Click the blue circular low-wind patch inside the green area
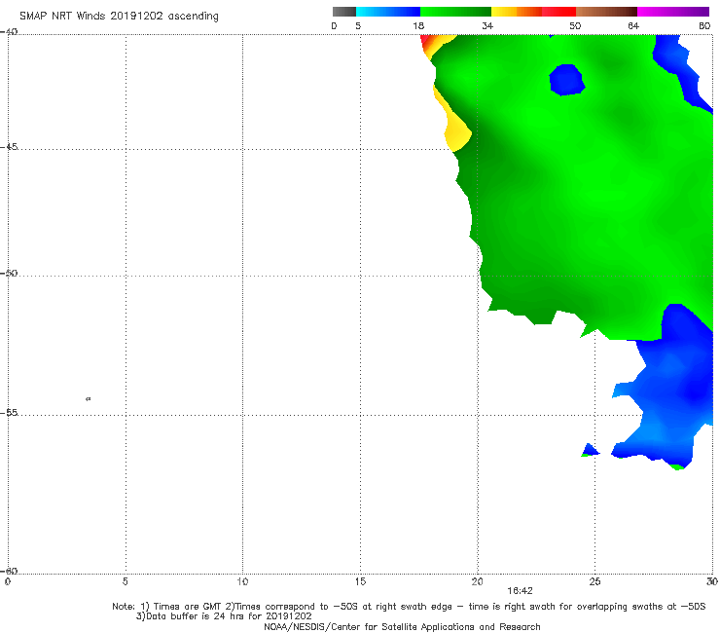Screen dimensions: 720x633 pyautogui.click(x=566, y=80)
